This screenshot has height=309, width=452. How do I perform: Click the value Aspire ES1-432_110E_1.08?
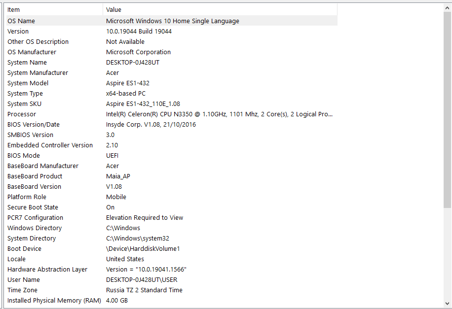[143, 104]
